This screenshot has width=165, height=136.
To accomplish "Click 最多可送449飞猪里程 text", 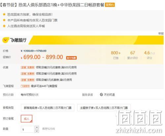I will tap(44, 86).
